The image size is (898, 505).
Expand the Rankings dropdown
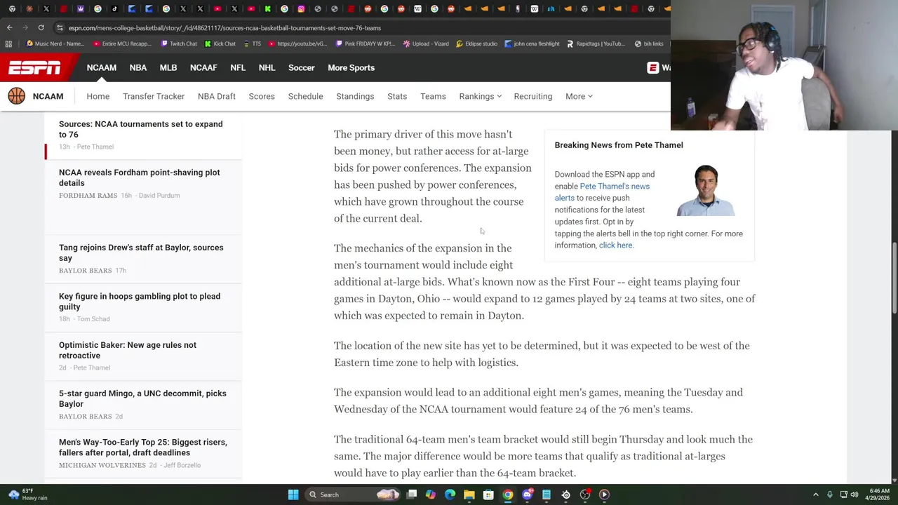480,96
